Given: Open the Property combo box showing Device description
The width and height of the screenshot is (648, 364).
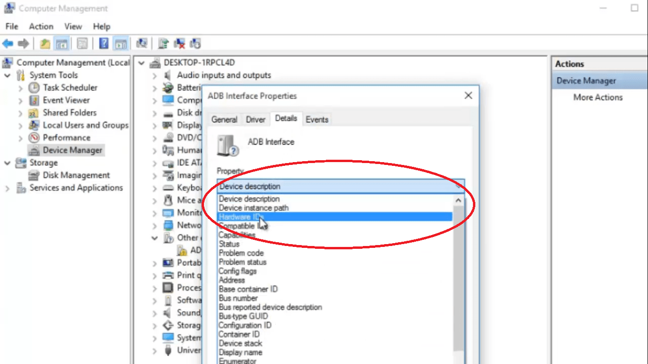Looking at the screenshot, I should [341, 186].
